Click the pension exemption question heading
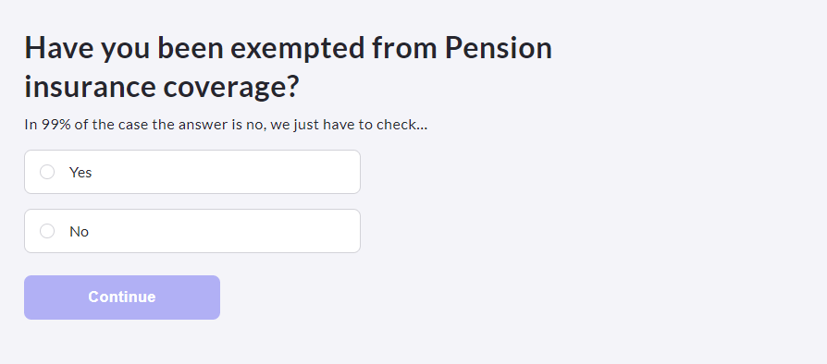Viewport: 827px width, 364px height. coord(288,67)
